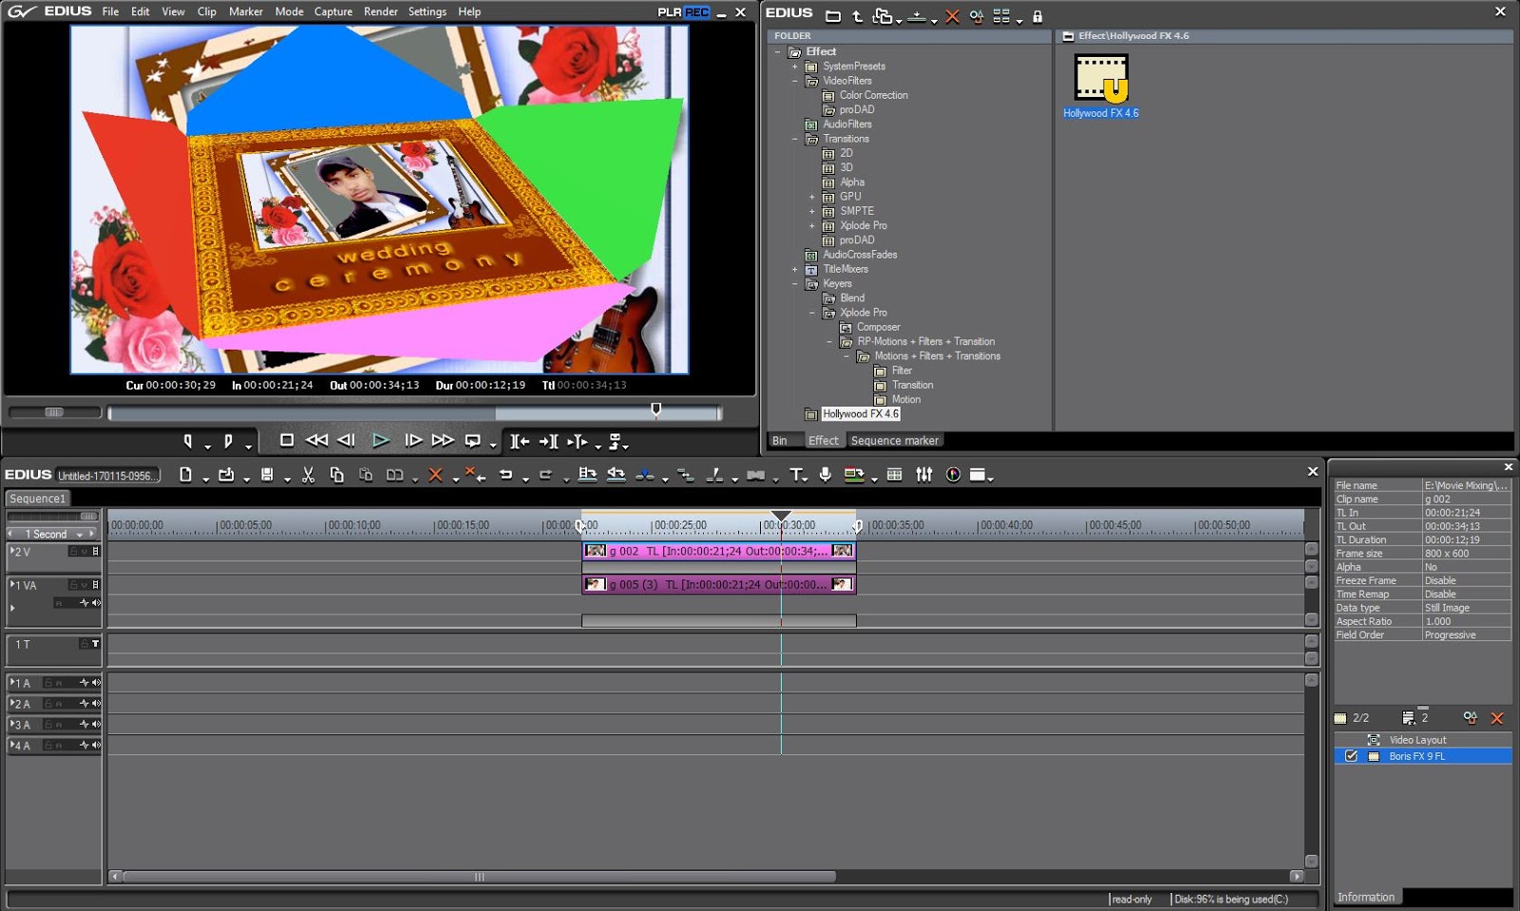The height and width of the screenshot is (911, 1520).
Task: Select the Hollywood FX 4.6 effect thumbnail
Action: pyautogui.click(x=1101, y=78)
